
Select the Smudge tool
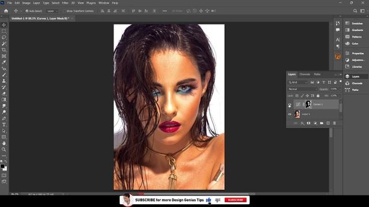click(x=4, y=106)
